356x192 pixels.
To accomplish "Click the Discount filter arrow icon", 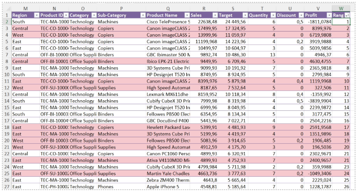I will (301, 15).
